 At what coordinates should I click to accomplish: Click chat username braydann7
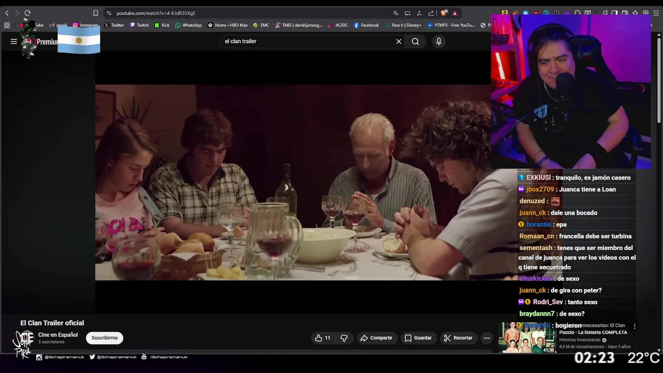click(x=537, y=314)
